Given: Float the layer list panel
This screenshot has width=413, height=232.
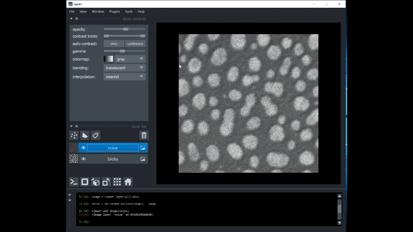Looking at the screenshot, I should 77,126.
